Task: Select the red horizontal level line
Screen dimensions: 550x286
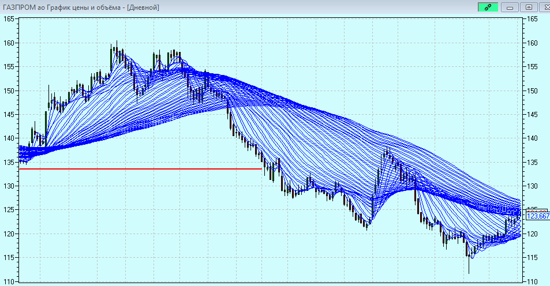Action: (140, 169)
